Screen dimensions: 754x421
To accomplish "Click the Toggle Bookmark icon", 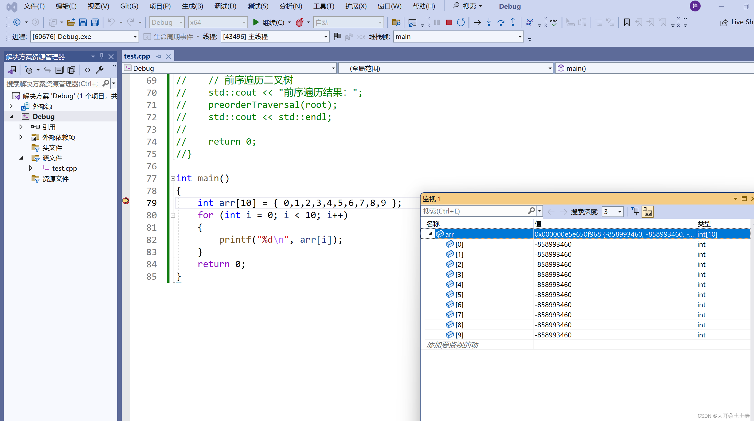I will click(x=626, y=22).
